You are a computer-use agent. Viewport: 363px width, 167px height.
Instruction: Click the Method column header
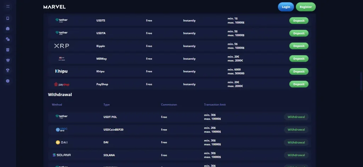click(x=57, y=105)
